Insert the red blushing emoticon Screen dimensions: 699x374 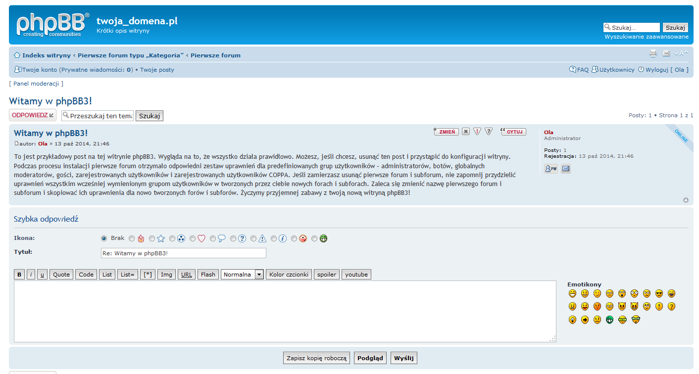pyautogui.click(x=598, y=306)
